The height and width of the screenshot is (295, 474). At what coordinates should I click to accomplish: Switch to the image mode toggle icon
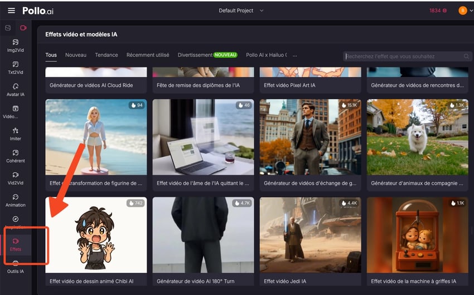[8, 28]
